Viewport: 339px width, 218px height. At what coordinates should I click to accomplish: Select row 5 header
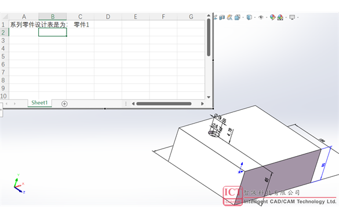(4, 56)
